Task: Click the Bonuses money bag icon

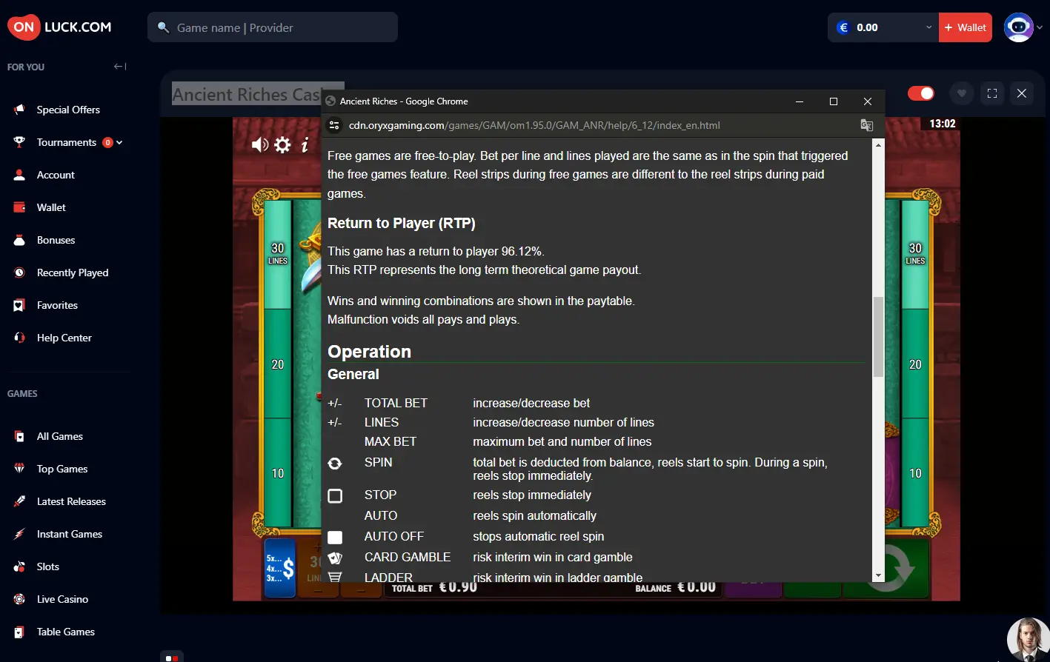Action: [x=20, y=240]
